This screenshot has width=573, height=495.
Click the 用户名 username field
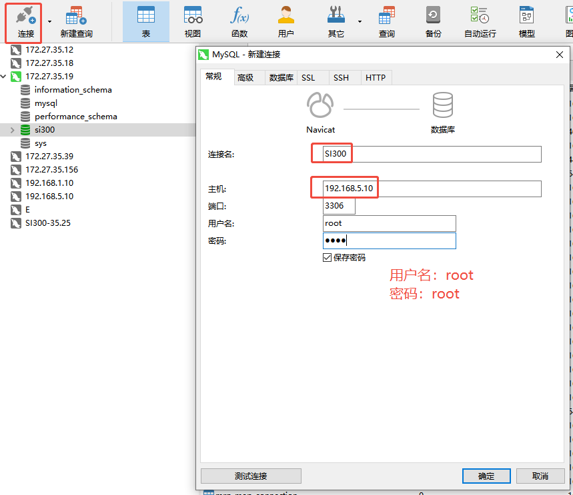389,223
